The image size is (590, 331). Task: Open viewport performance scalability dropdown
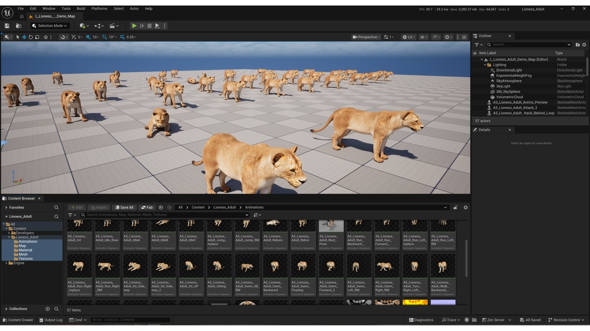pos(436,37)
